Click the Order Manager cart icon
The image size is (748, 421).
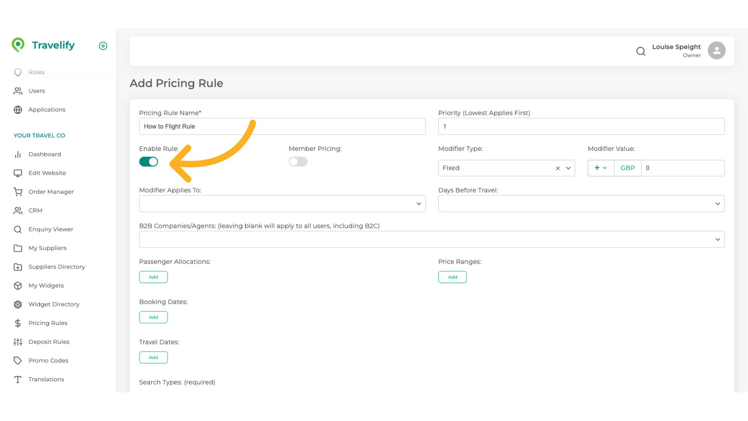[x=18, y=192]
